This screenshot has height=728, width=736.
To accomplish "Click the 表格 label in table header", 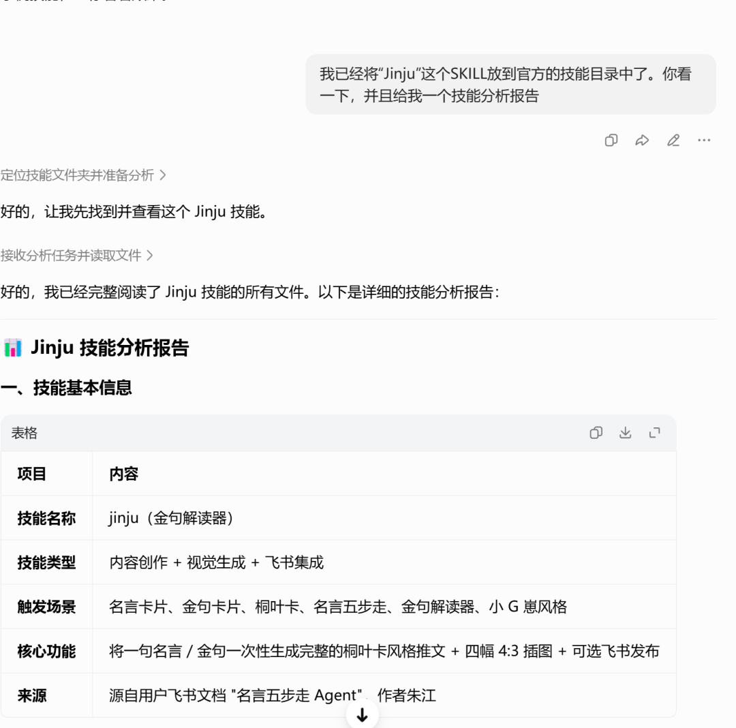I will pyautogui.click(x=25, y=433).
